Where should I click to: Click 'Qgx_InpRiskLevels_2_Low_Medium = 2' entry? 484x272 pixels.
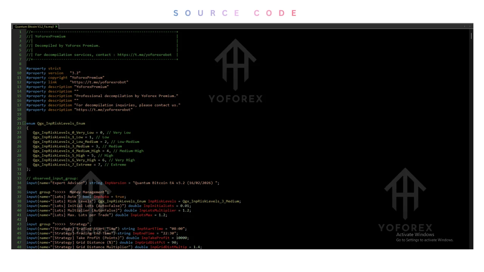point(86,142)
